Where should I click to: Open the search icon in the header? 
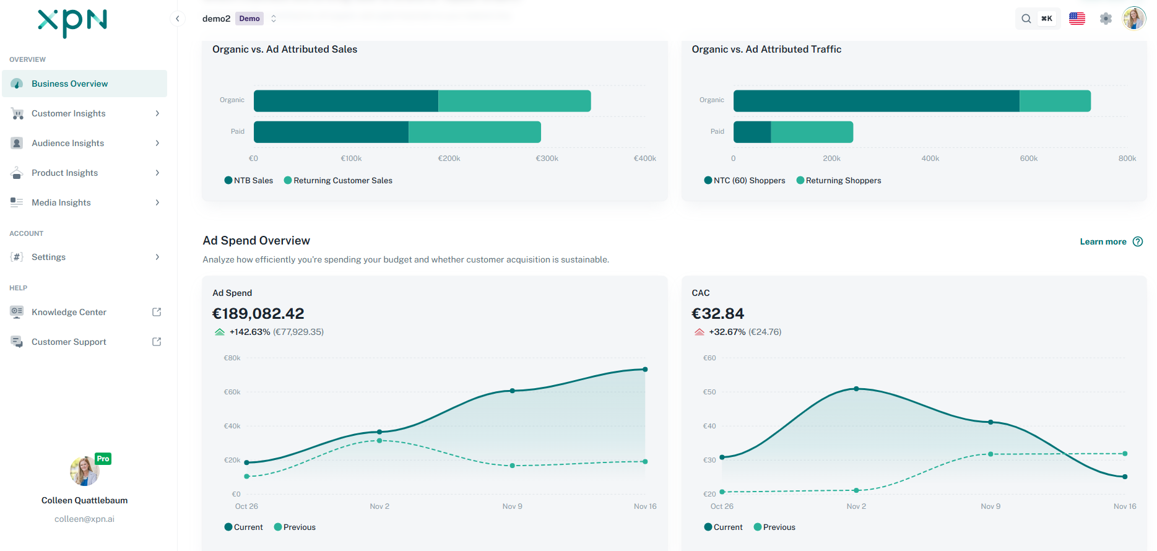click(x=1026, y=19)
